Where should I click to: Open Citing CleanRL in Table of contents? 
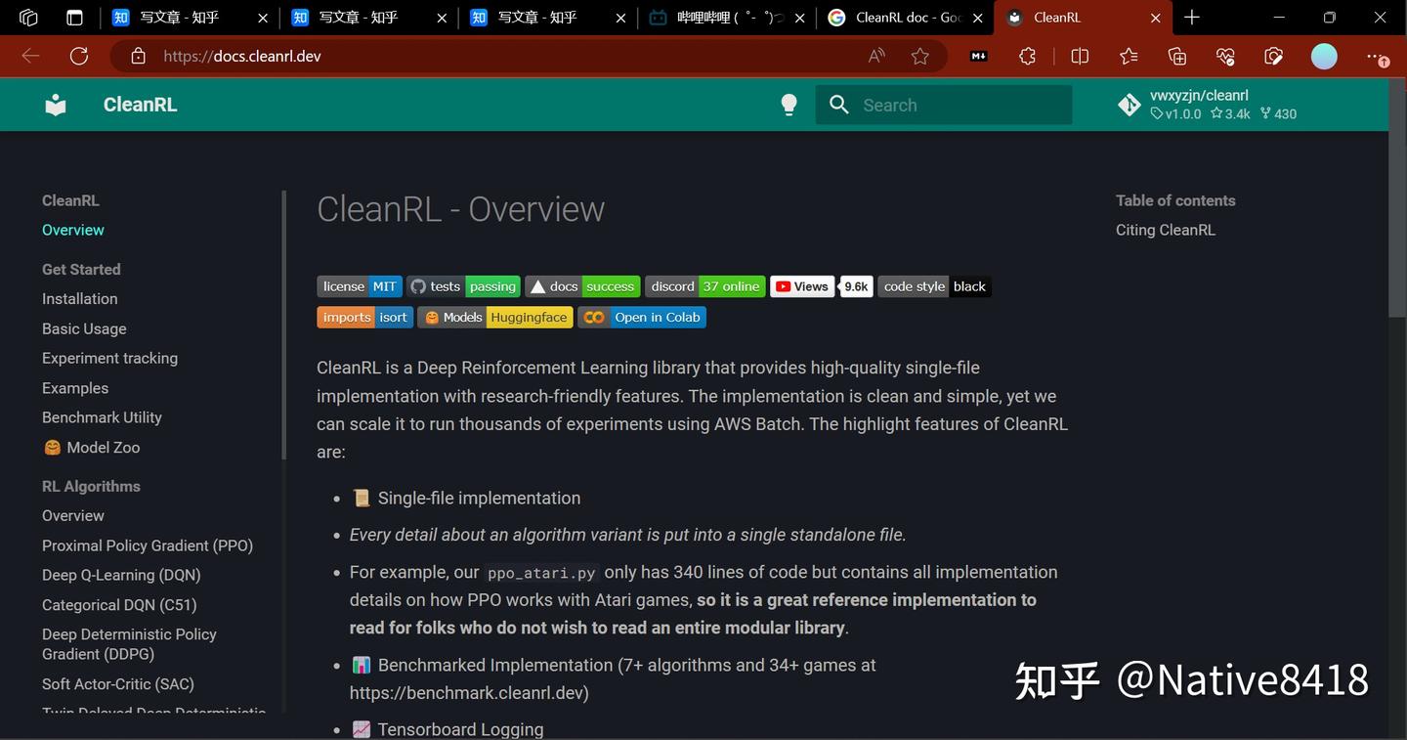(1165, 230)
